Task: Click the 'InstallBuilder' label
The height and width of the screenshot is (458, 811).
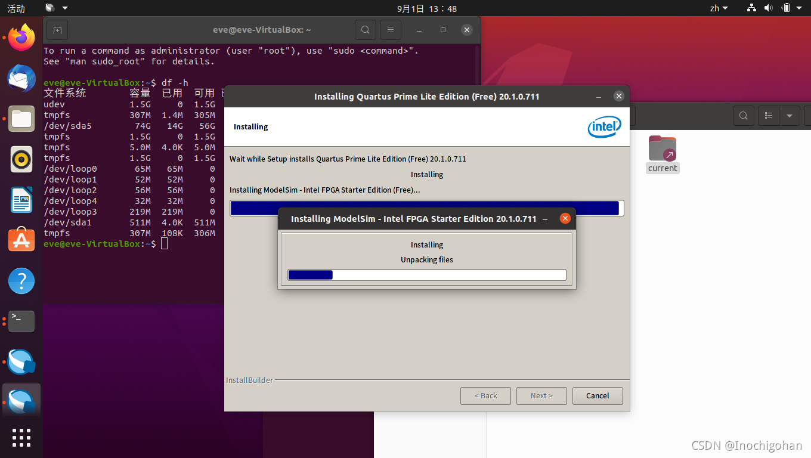Action: (249, 380)
